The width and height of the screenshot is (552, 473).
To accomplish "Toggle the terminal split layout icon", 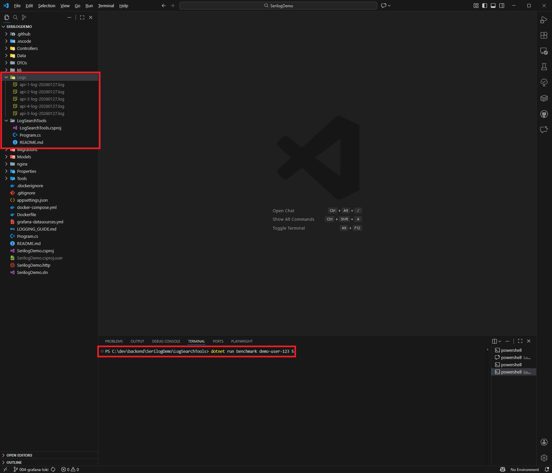I will pos(494,341).
